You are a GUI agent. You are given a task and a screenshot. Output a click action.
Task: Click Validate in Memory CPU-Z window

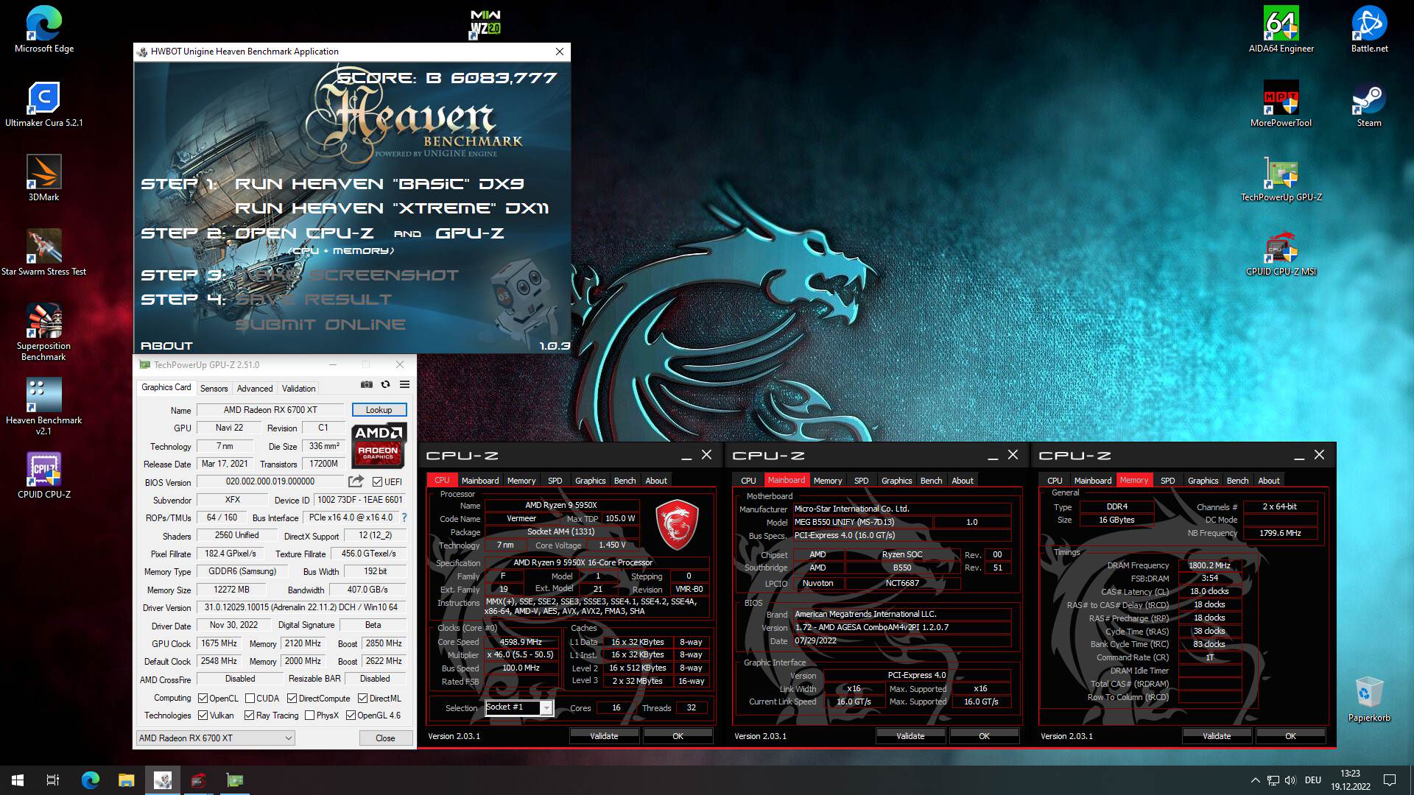click(1217, 735)
